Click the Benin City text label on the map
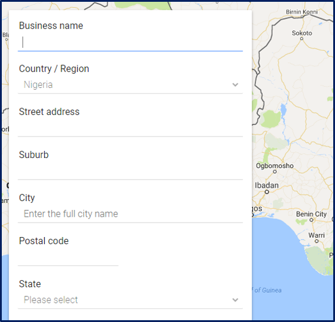This screenshot has width=335, height=322. coord(311,214)
